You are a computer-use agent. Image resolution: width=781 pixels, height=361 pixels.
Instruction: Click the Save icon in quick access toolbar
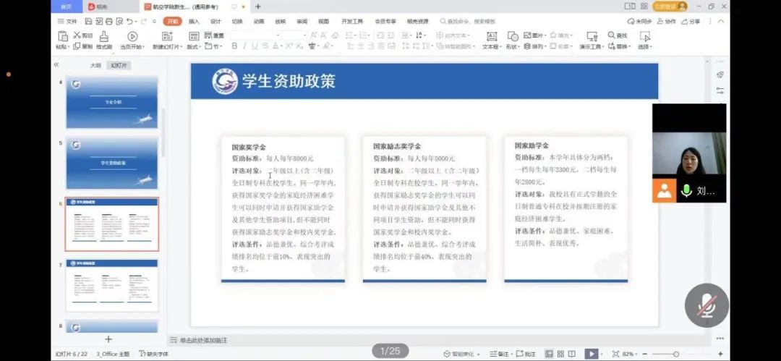(88, 22)
